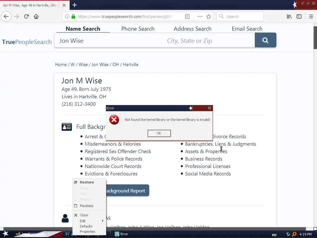317x238 pixels.
Task: Click Warrants & Police Records item
Action: coord(114,159)
